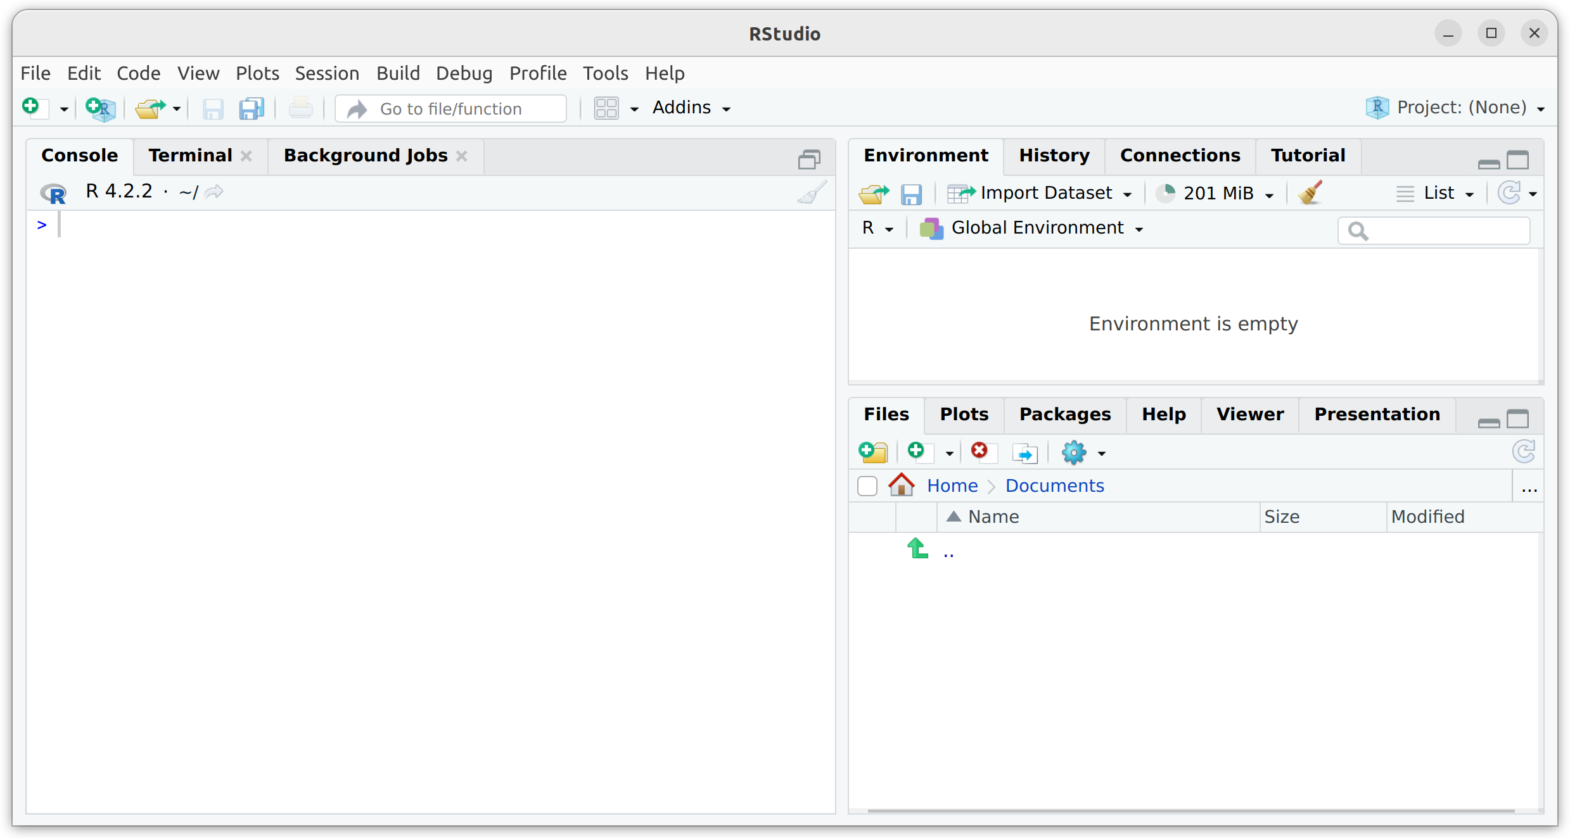Open the Build menu

point(398,73)
